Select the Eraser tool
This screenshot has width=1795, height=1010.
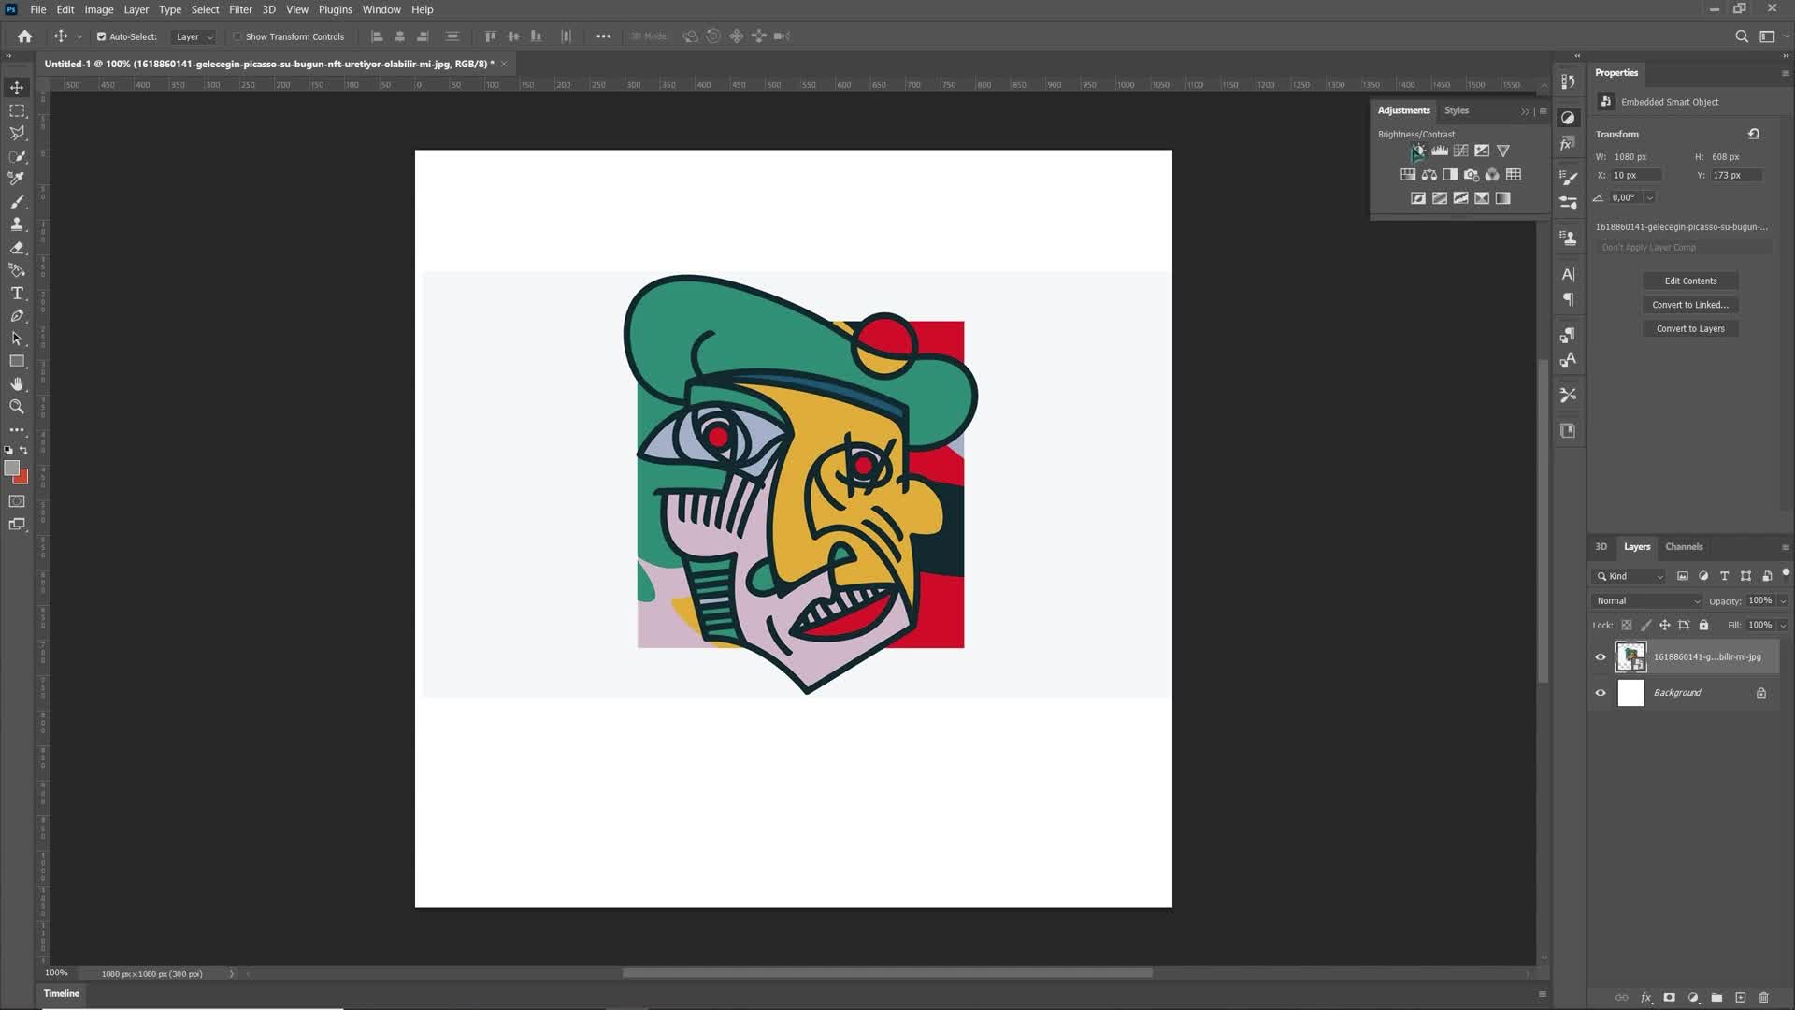[17, 248]
